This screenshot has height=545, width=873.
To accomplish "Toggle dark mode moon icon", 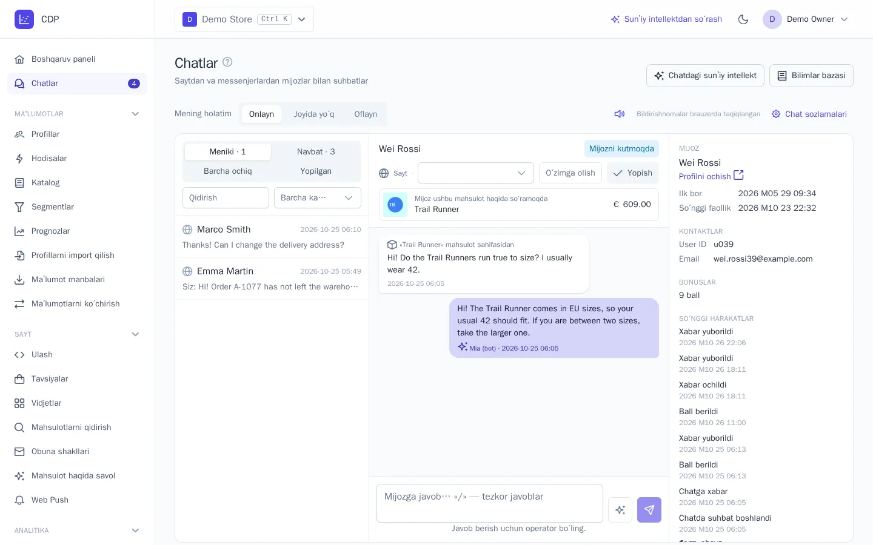I will click(x=743, y=19).
